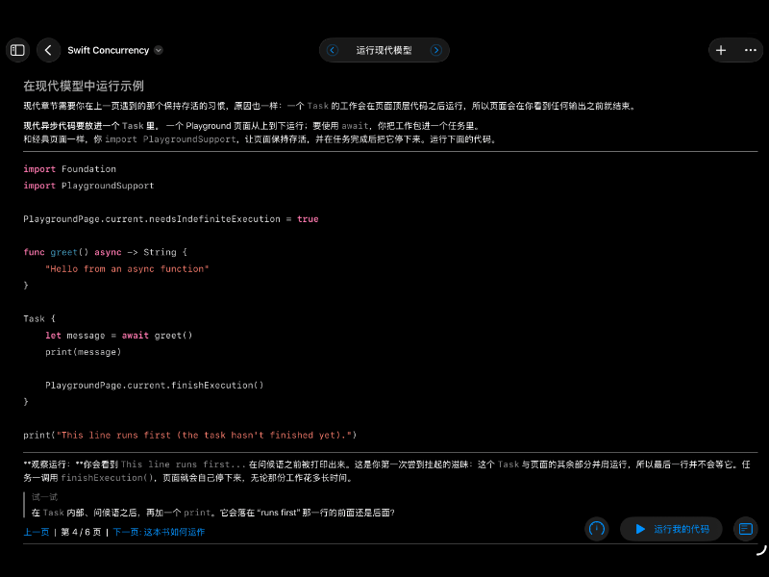
Task: Run code with 运行我的代码 button
Action: [x=671, y=529]
